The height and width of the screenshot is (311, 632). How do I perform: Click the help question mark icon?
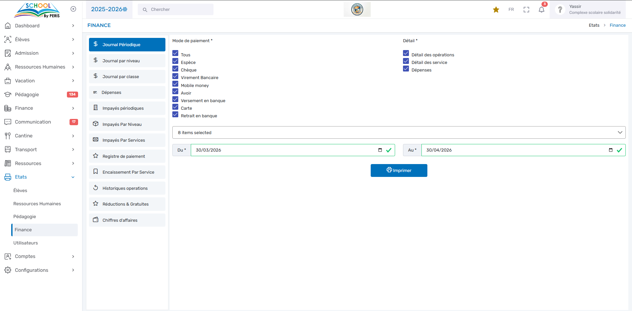[560, 10]
